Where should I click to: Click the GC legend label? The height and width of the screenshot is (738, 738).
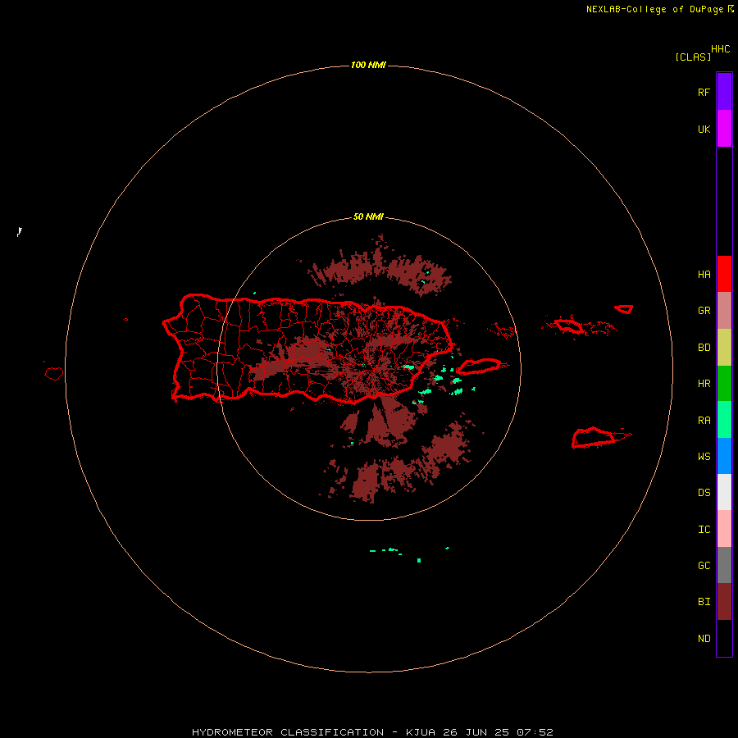point(704,566)
